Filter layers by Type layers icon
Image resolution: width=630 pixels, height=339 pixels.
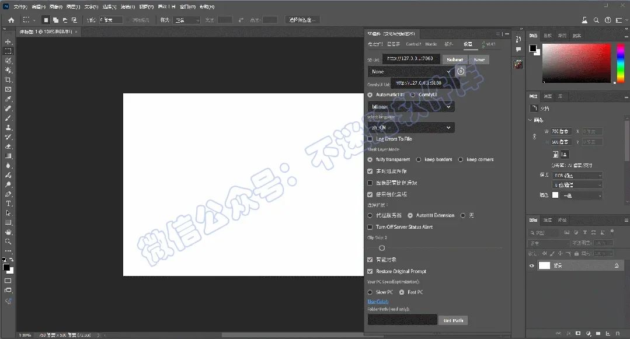coord(584,232)
